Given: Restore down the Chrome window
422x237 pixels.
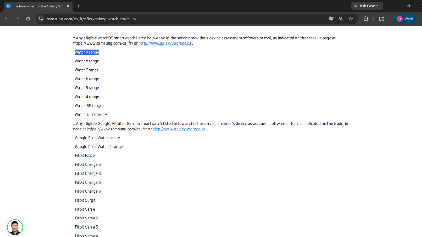Looking at the screenshot, I should pyautogui.click(x=409, y=6).
